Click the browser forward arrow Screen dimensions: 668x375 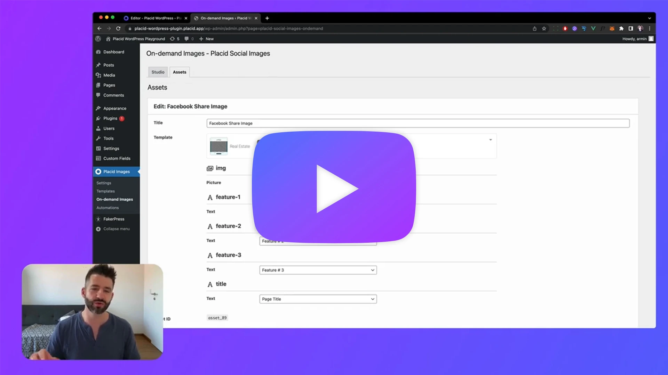pos(109,28)
